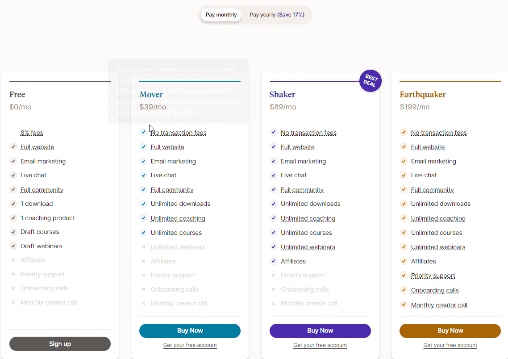Open free account link under Earthquaker
This screenshot has width=508, height=359.
(x=450, y=345)
